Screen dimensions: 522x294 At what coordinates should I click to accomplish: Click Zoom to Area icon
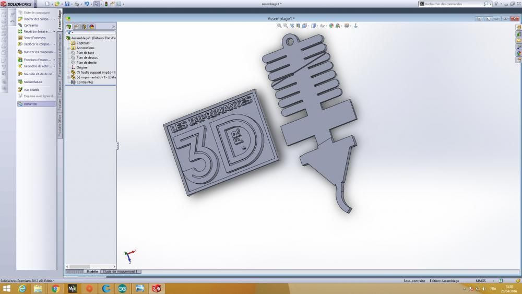(286, 26)
